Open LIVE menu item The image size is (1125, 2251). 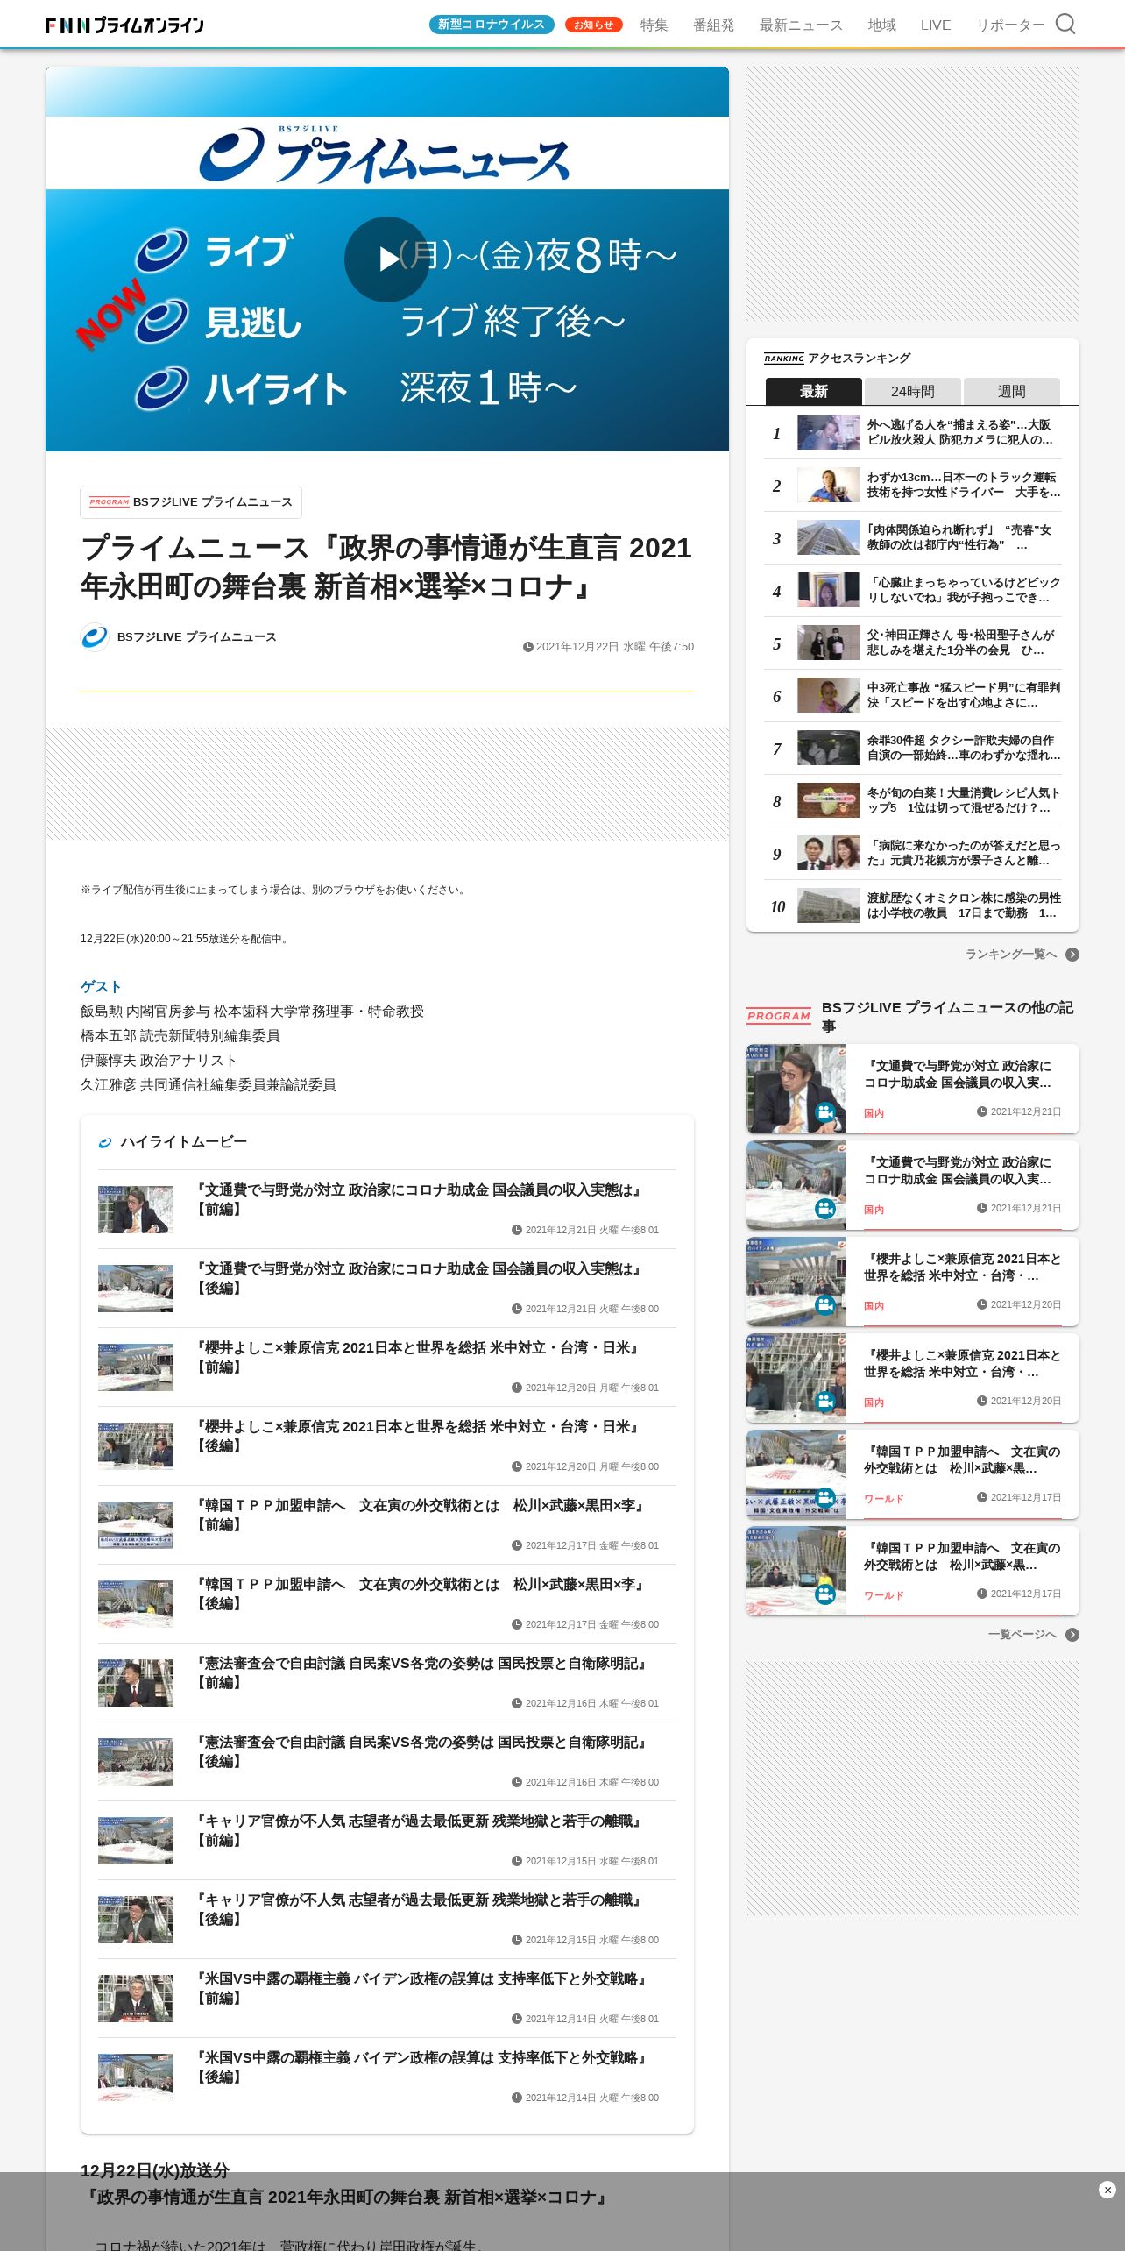coord(936,25)
